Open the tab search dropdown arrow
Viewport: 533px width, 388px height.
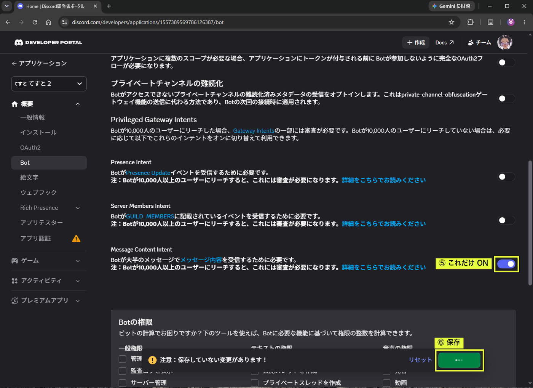[x=6, y=6]
